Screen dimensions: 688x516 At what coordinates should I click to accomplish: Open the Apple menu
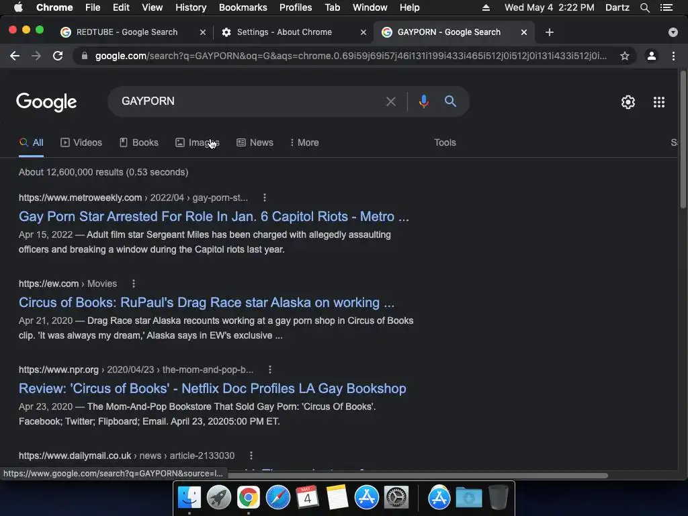pos(18,7)
